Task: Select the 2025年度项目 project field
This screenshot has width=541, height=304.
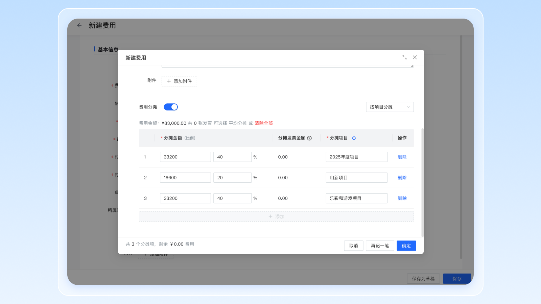Action: [x=356, y=157]
